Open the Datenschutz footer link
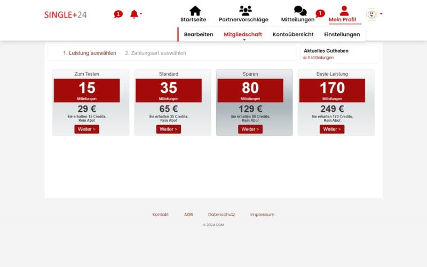The image size is (427, 267). coord(222,215)
